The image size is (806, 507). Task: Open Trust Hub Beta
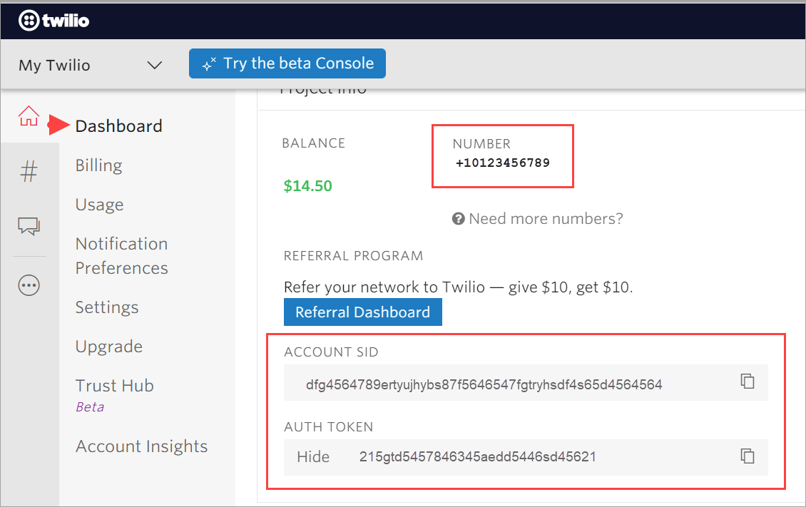(115, 395)
